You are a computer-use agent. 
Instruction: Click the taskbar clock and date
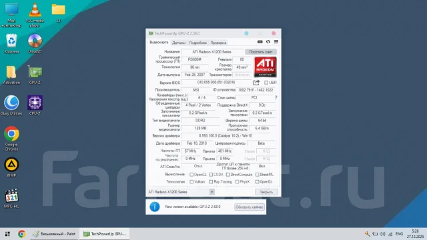[x=415, y=234]
